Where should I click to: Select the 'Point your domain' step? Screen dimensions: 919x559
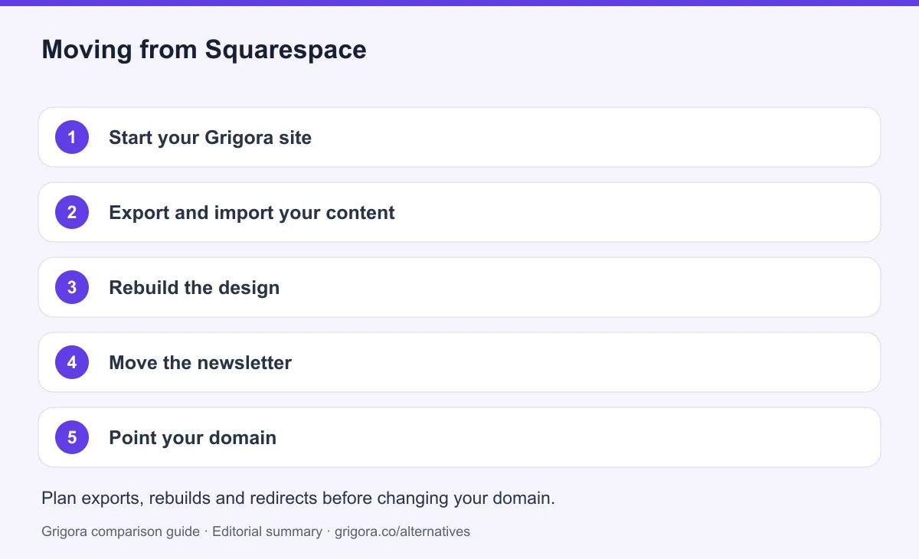click(459, 437)
